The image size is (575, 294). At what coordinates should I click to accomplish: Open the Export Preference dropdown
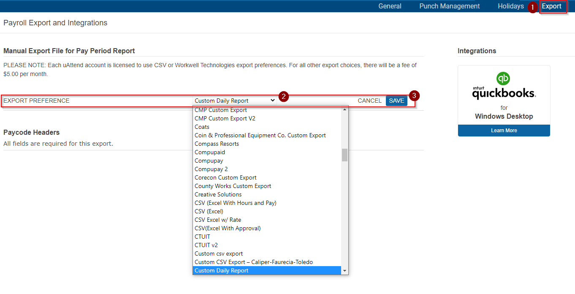235,101
